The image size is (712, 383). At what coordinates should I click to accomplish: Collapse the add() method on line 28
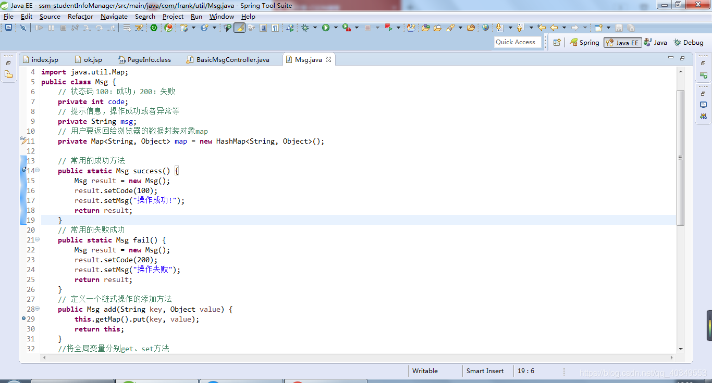[x=37, y=309]
